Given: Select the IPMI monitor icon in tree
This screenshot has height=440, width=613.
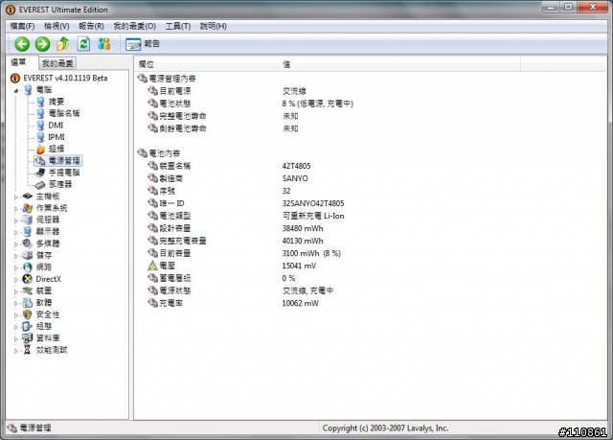Looking at the screenshot, I should pyautogui.click(x=40, y=137).
